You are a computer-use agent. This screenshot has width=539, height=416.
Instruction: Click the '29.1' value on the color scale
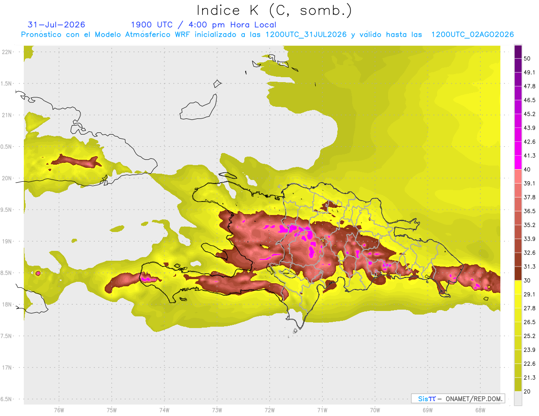(530, 294)
